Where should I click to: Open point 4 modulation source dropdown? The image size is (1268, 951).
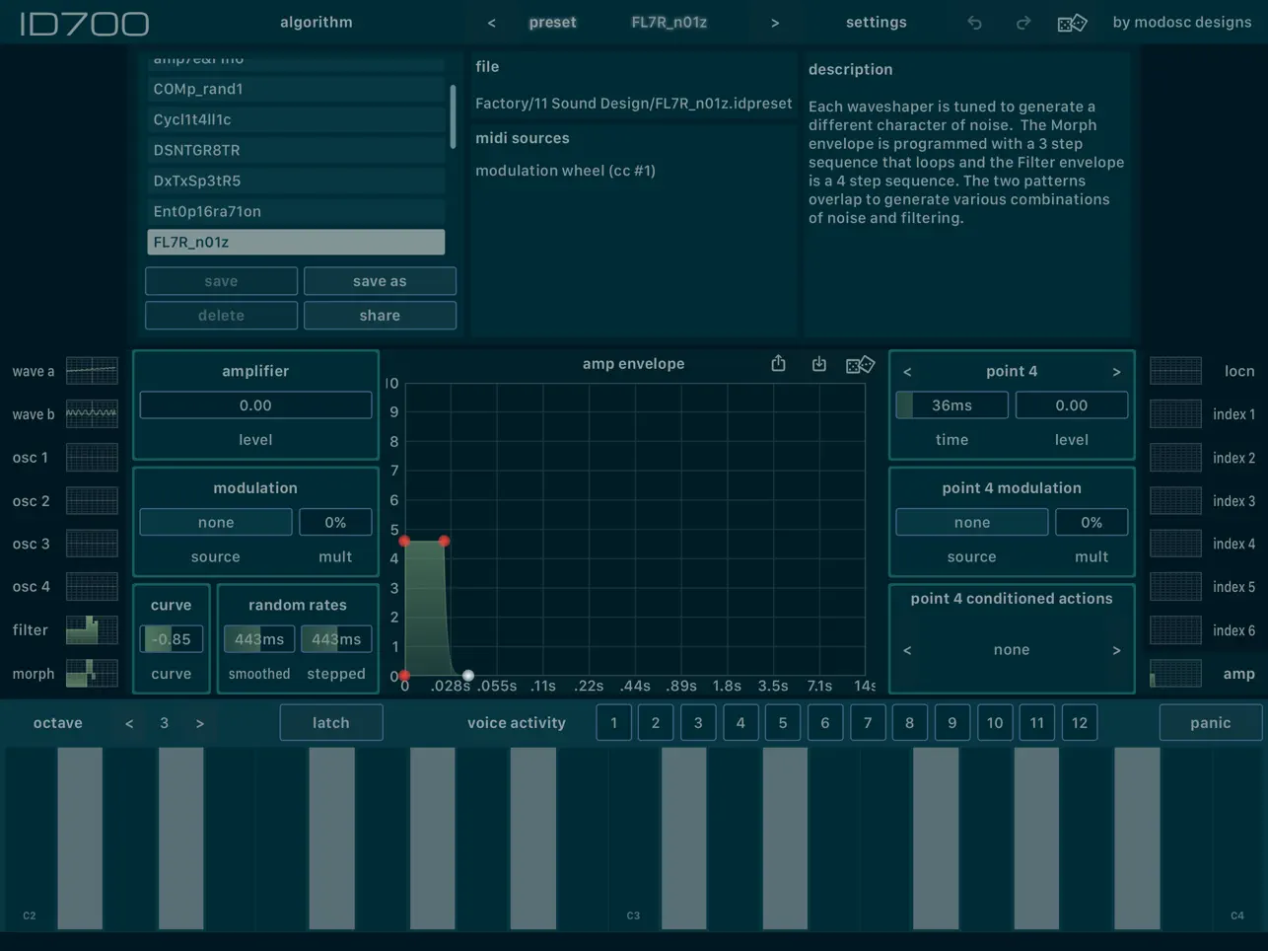(971, 522)
